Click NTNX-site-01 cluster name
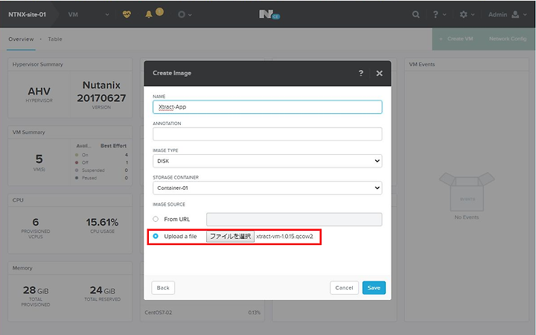This screenshot has width=536, height=335. [27, 14]
